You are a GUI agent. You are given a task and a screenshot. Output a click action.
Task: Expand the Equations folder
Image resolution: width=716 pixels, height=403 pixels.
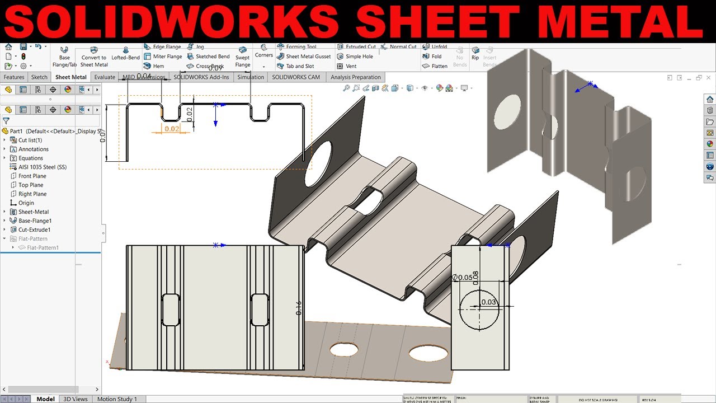(5, 158)
